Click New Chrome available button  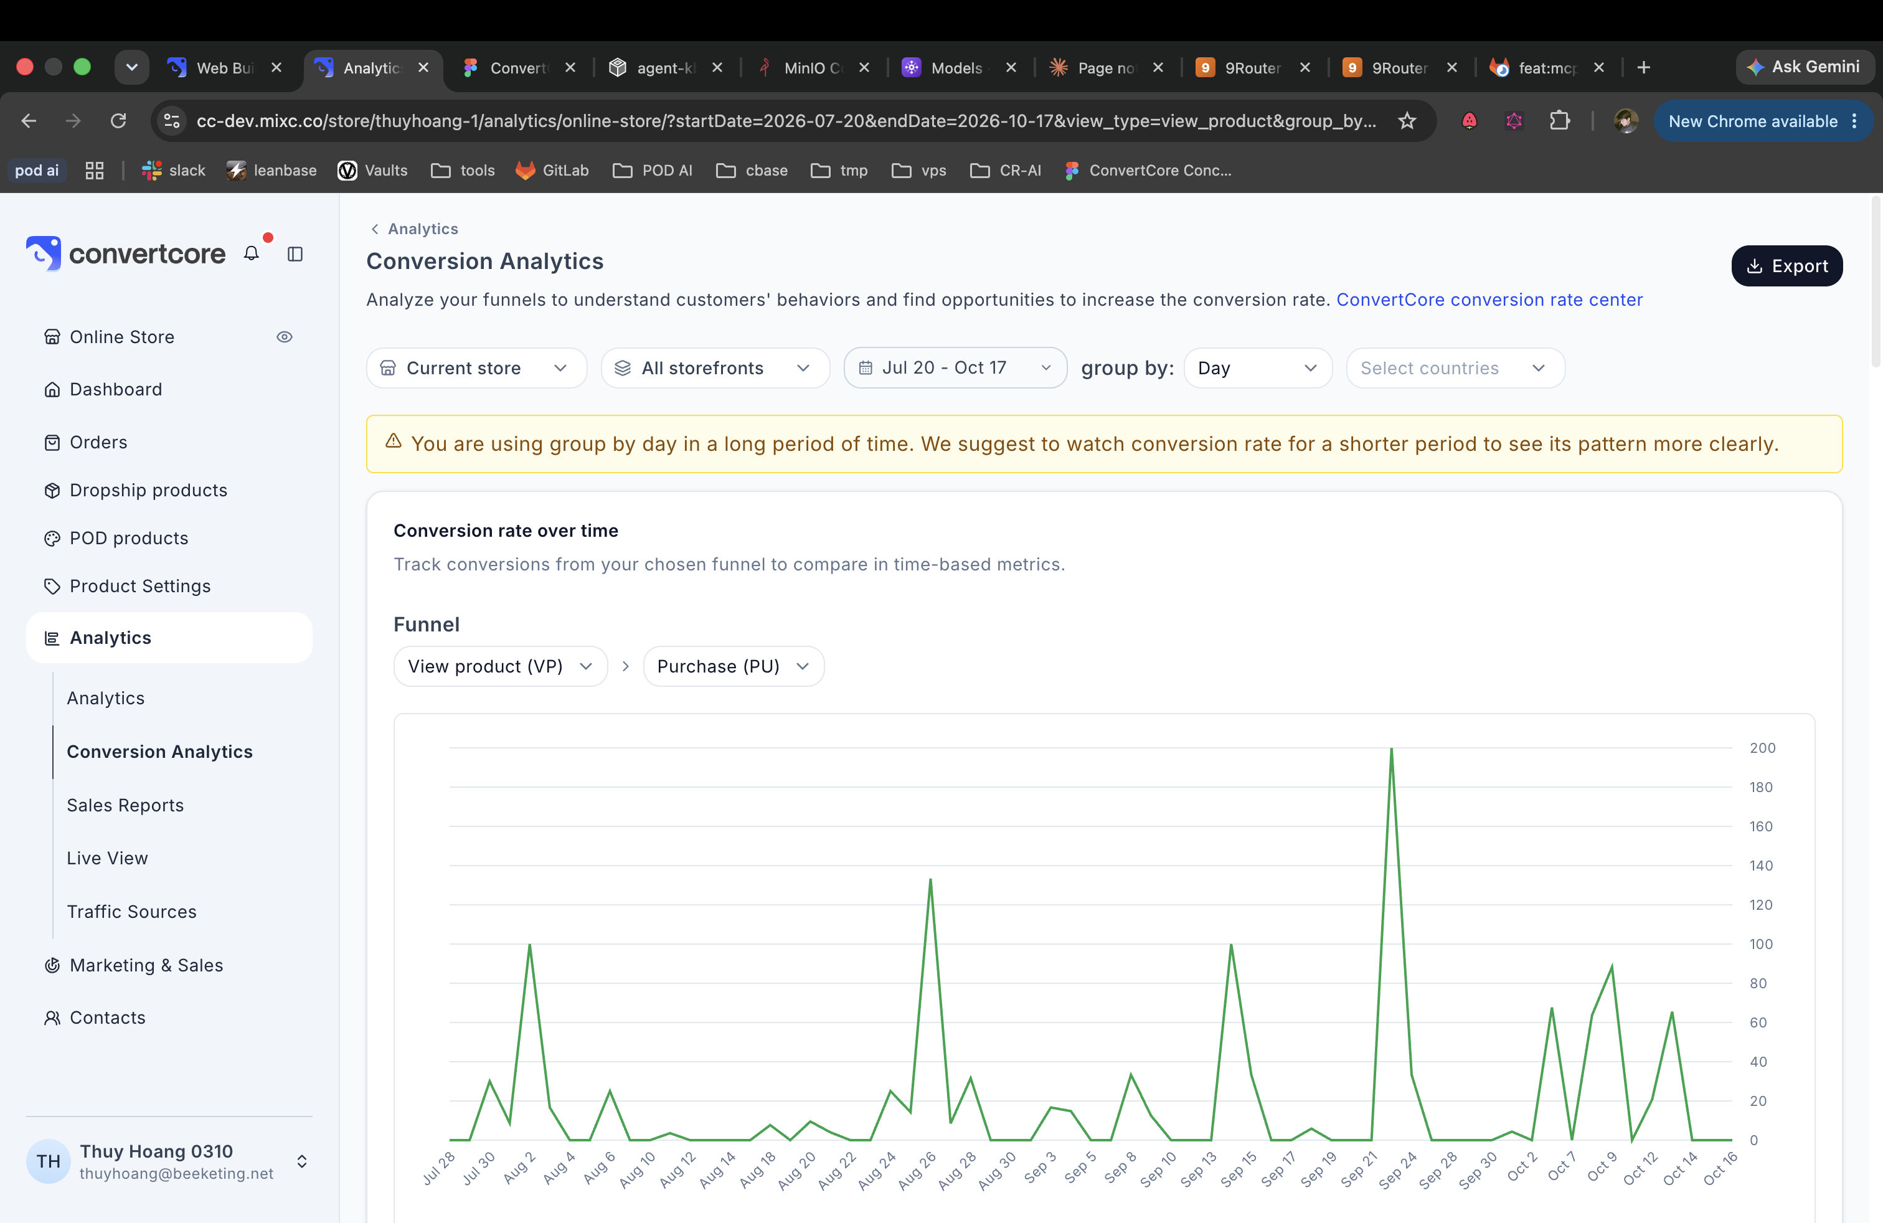(x=1762, y=121)
